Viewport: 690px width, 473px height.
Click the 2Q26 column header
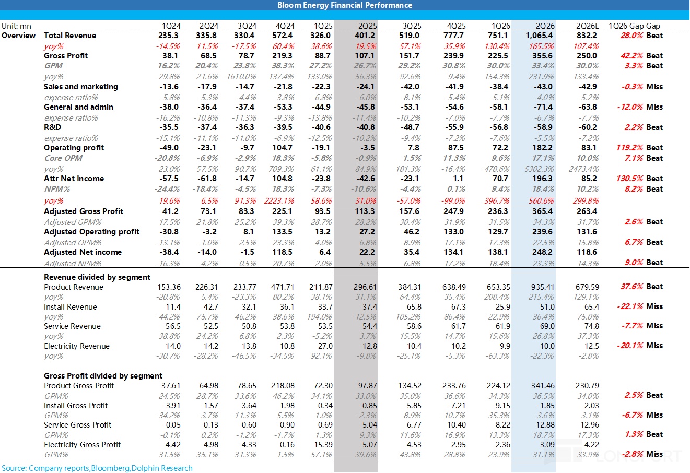(x=545, y=26)
